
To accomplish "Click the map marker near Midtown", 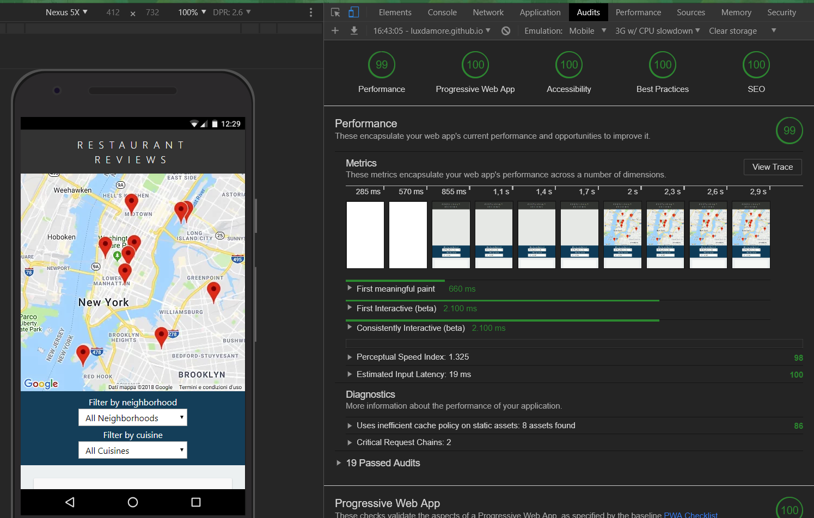I will tap(131, 203).
